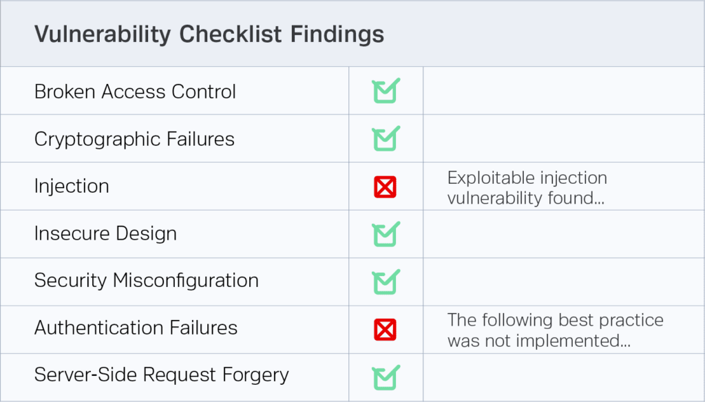Click the Injection row label
This screenshot has width=705, height=402.
[72, 187]
